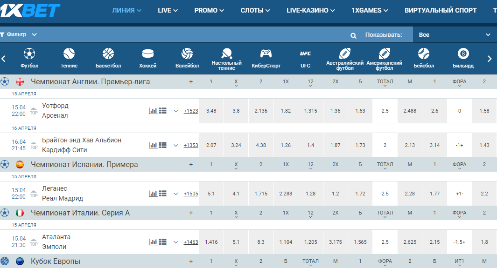Select the Бильярд sport icon

pyautogui.click(x=463, y=54)
